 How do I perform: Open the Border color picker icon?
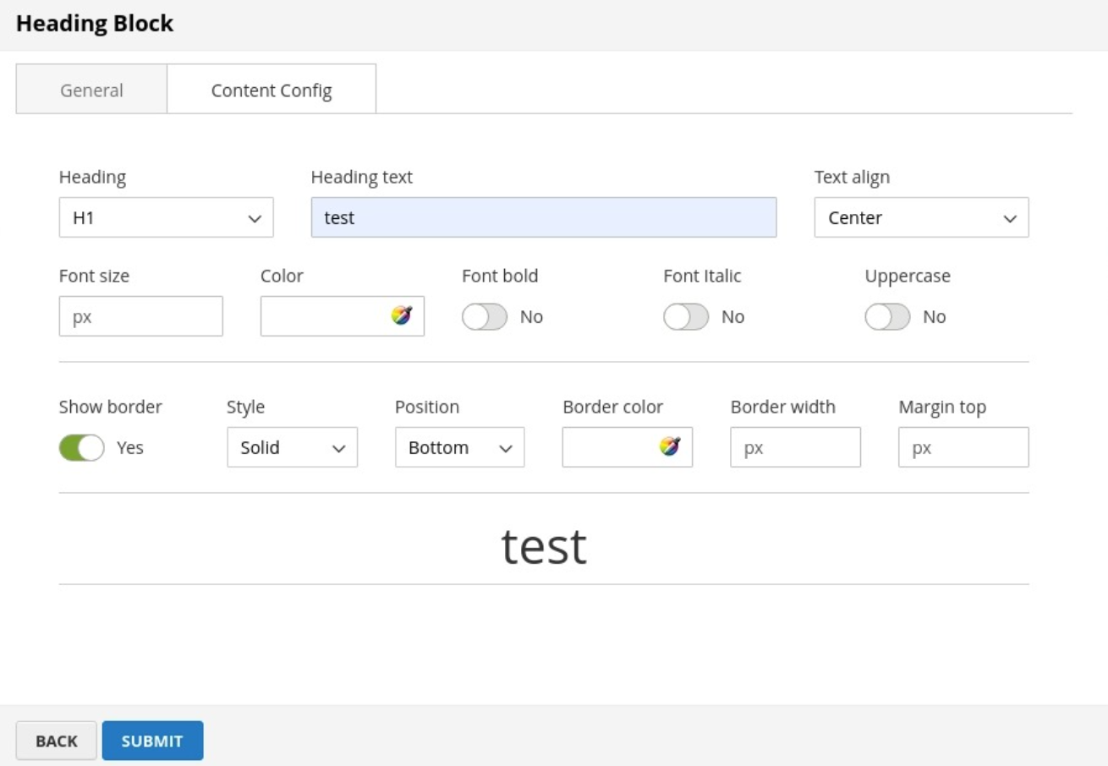[x=669, y=447]
